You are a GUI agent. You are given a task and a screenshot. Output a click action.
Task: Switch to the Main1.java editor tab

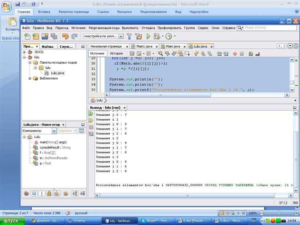(145, 46)
